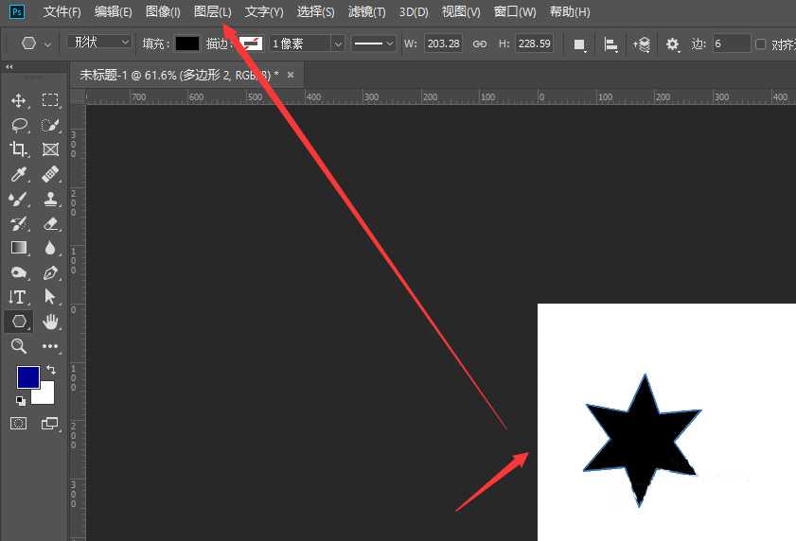
Task: Select the Quick Selection tool
Action: click(50, 125)
